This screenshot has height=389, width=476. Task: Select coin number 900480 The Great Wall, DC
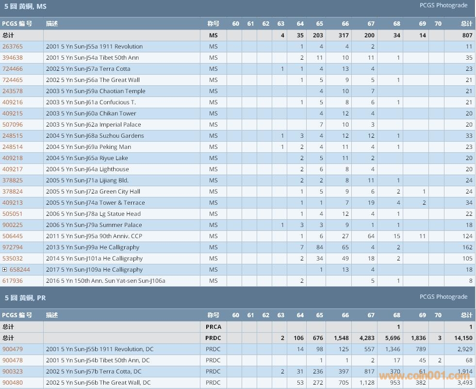13,383
